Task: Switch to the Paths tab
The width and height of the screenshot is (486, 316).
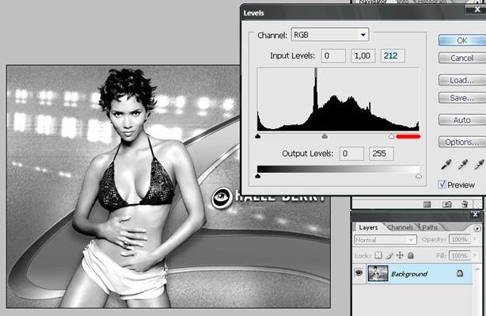Action: pyautogui.click(x=430, y=227)
